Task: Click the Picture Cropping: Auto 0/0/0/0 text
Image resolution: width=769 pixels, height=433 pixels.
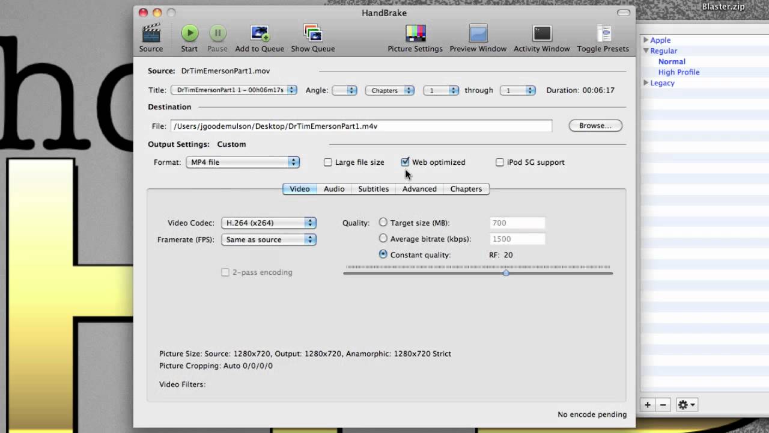Action: click(x=216, y=366)
